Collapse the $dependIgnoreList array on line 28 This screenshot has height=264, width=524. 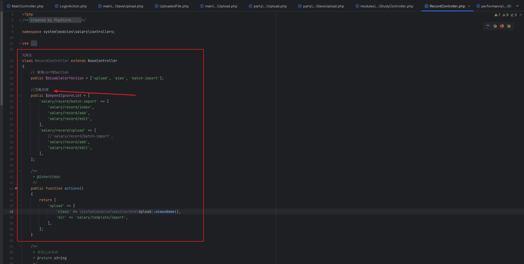(x=20, y=96)
